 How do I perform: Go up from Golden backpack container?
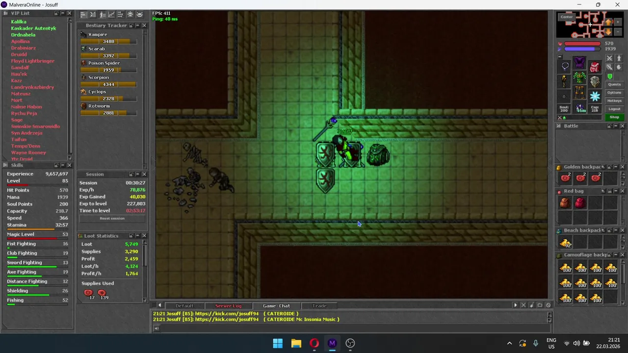[603, 167]
